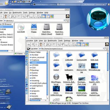This screenshot has width=110, height=110.
Task: Toggle Network globe sidebar tab
Action: pos(27,84)
